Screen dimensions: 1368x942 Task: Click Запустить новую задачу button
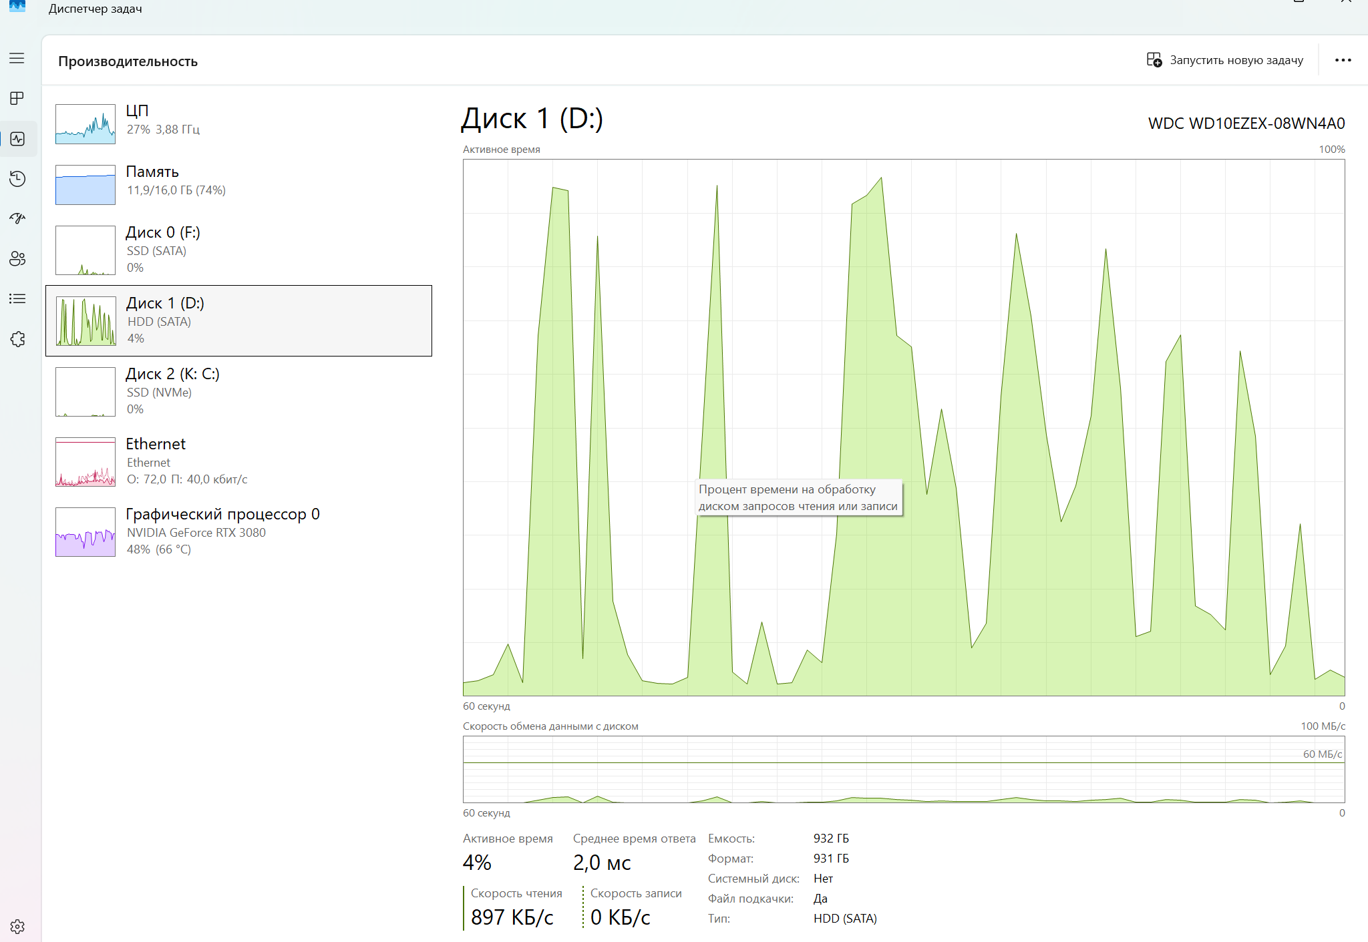pos(1225,60)
